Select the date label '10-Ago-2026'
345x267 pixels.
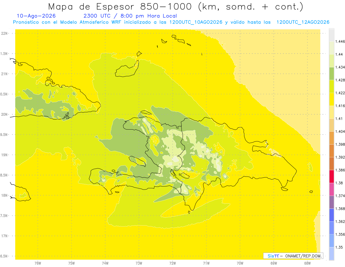coord(36,16)
